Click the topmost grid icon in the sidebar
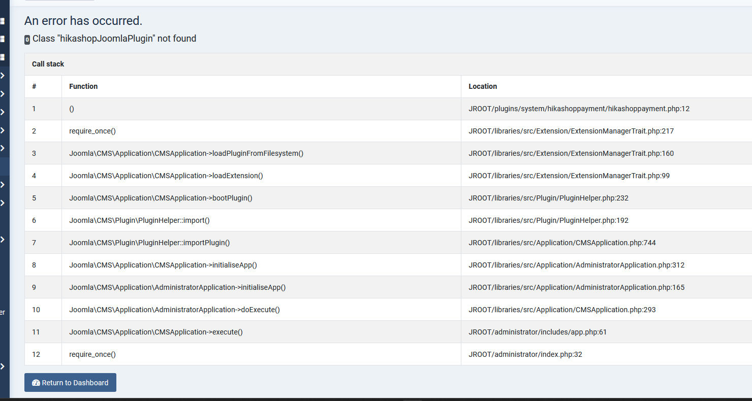Image resolution: width=752 pixels, height=401 pixels. click(x=3, y=21)
